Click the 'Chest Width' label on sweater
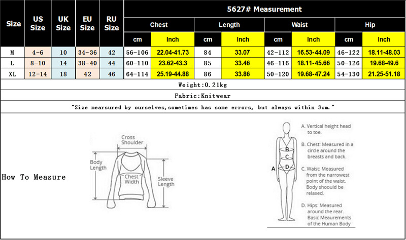Viewport: 406px width, 240px height. pyautogui.click(x=131, y=179)
